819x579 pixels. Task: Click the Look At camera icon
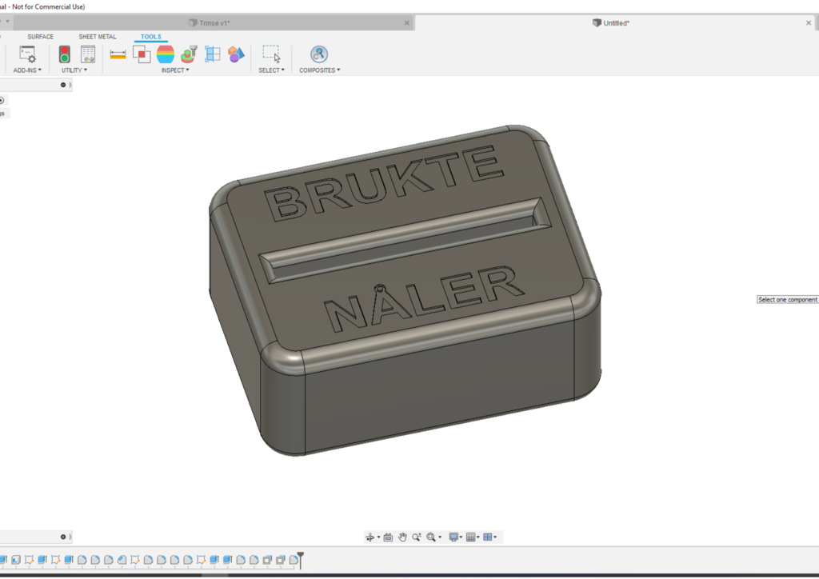(x=387, y=537)
